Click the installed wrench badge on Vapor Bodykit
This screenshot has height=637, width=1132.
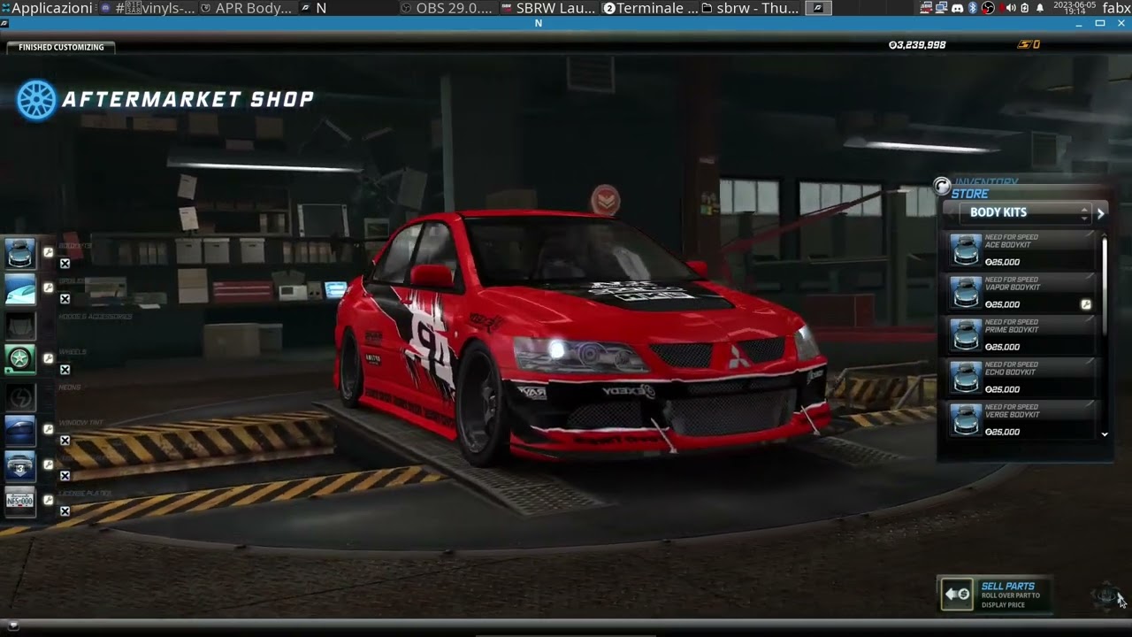tap(1086, 304)
